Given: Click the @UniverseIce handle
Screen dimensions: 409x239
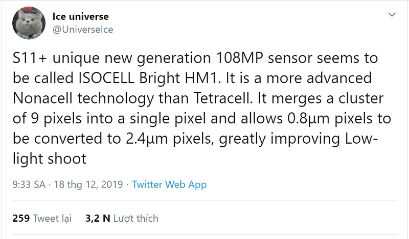Looking at the screenshot, I should click(x=83, y=30).
